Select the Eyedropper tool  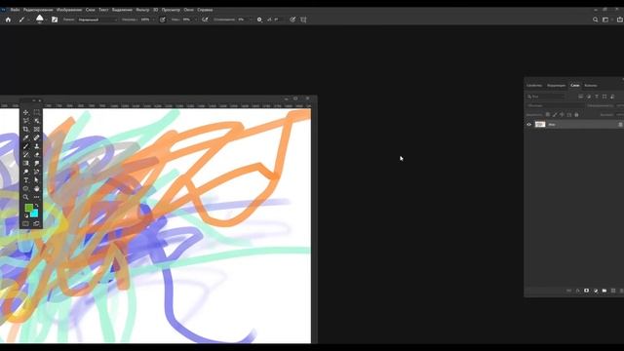[x=26, y=137]
